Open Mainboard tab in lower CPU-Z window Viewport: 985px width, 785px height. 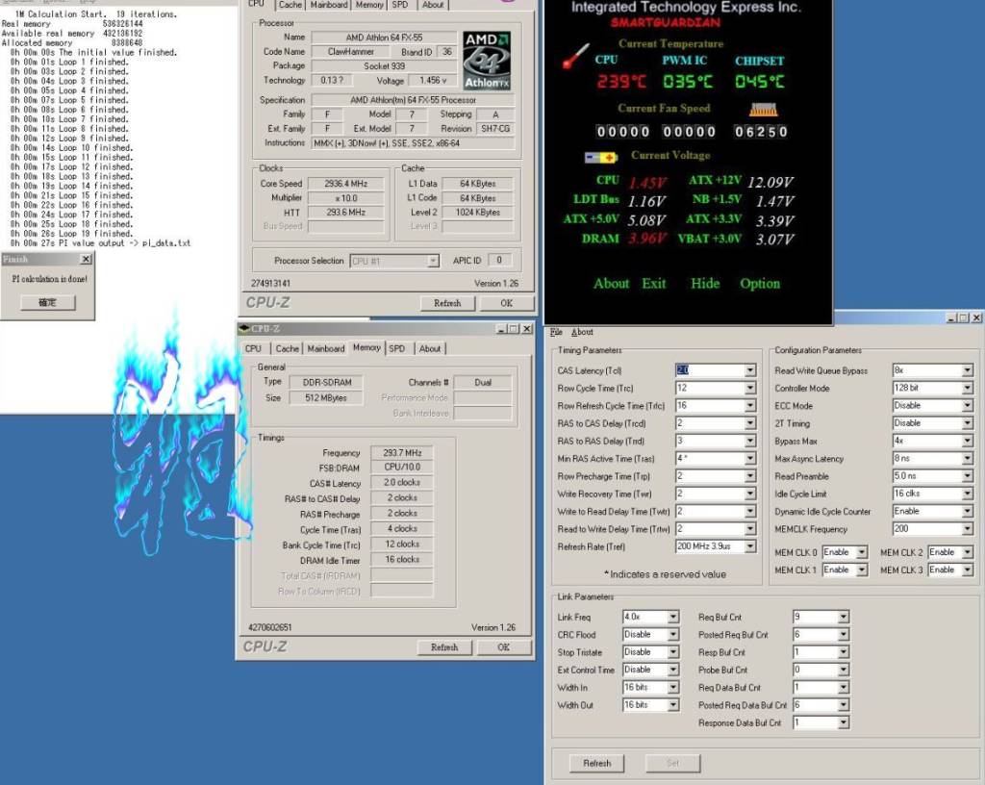(x=325, y=348)
